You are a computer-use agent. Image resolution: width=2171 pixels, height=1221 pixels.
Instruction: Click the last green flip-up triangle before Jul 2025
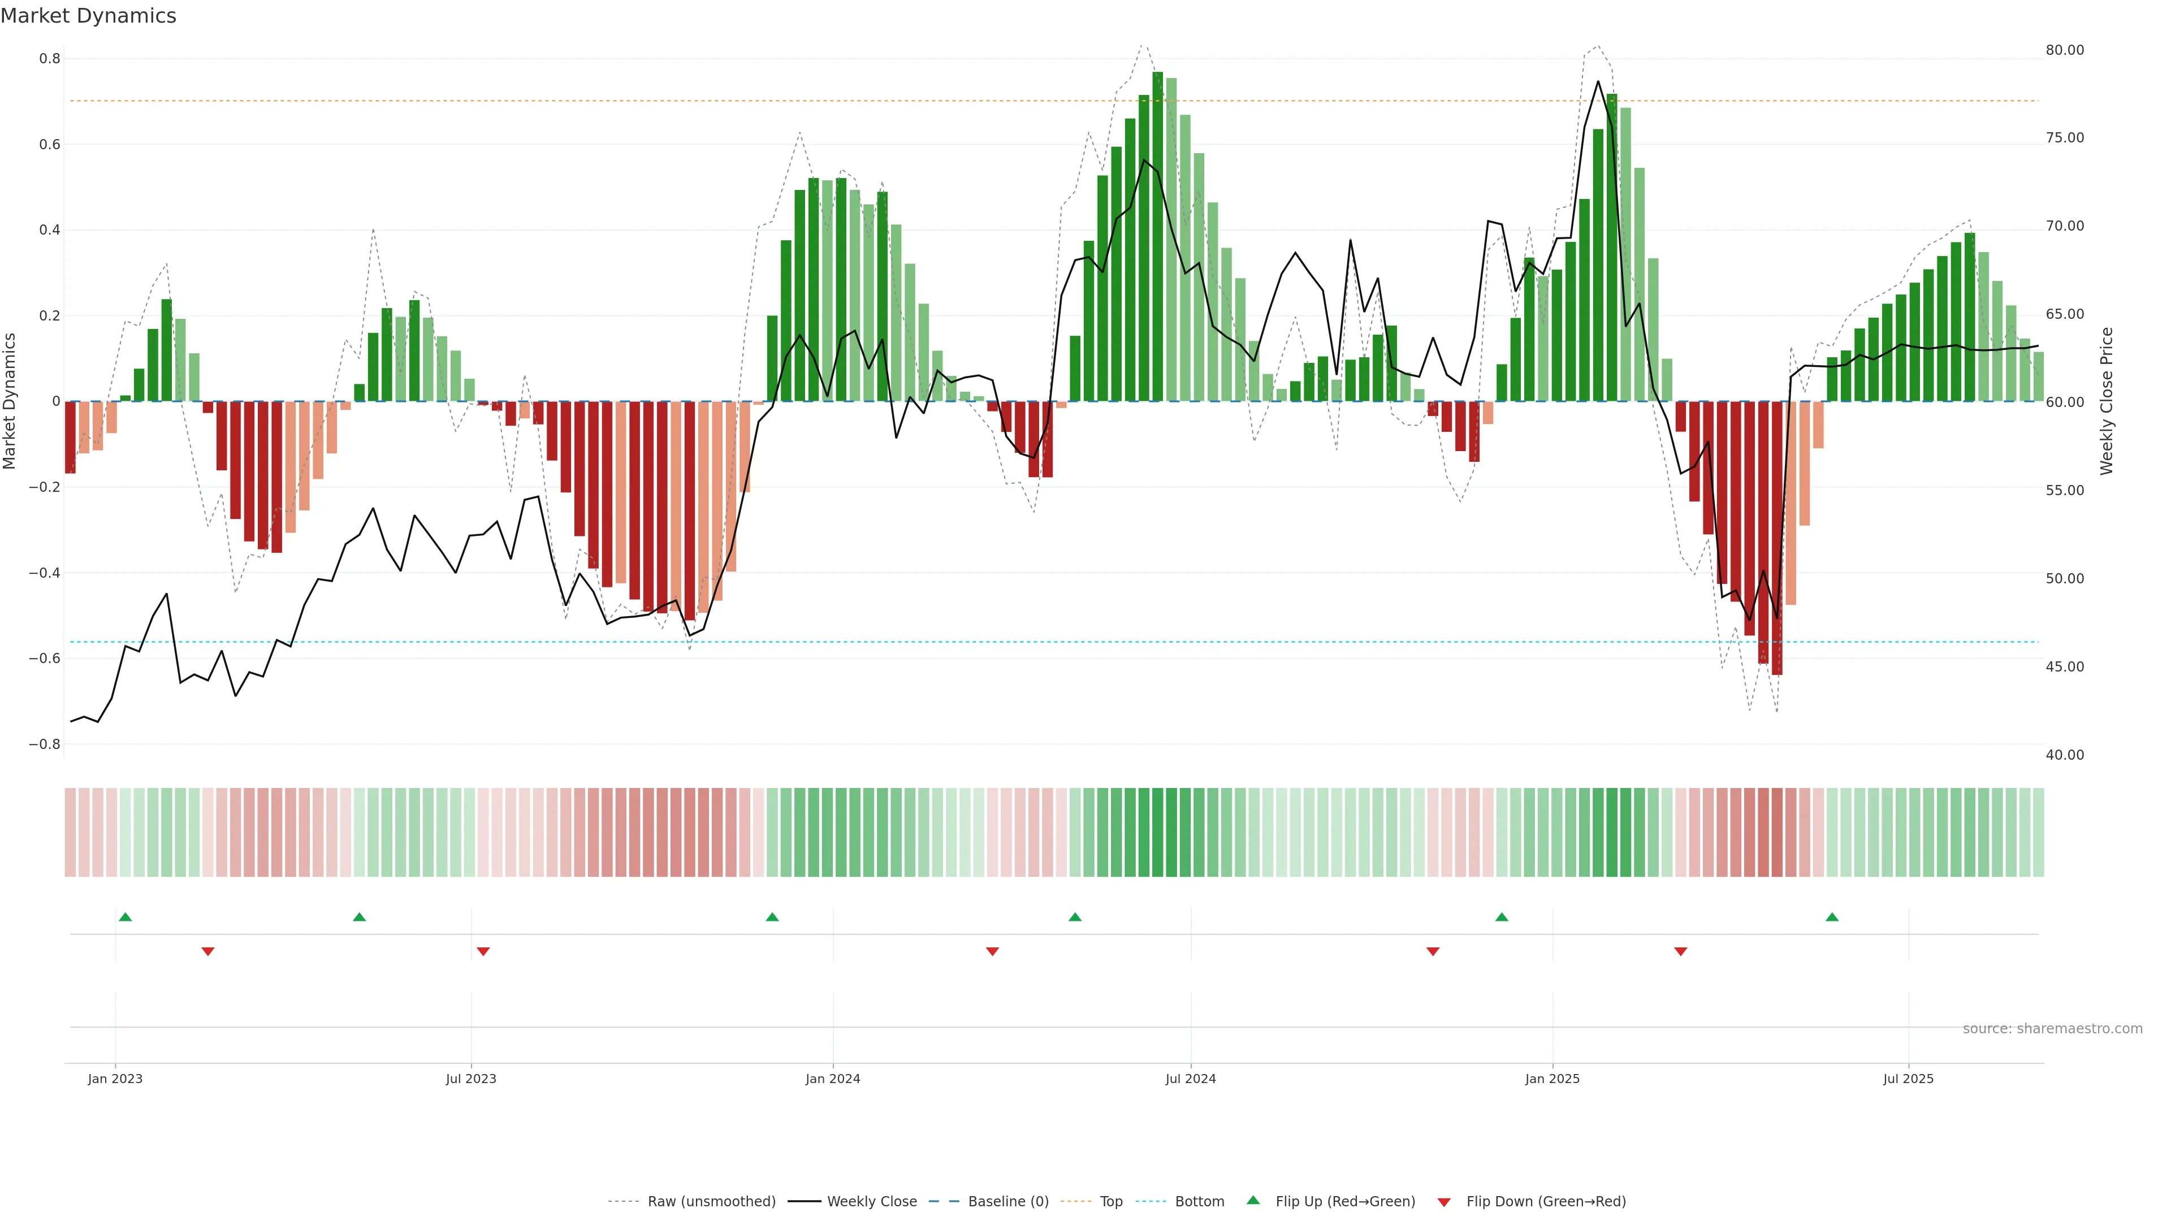pos(1832,917)
